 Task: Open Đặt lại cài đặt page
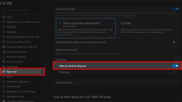(x=13, y=86)
